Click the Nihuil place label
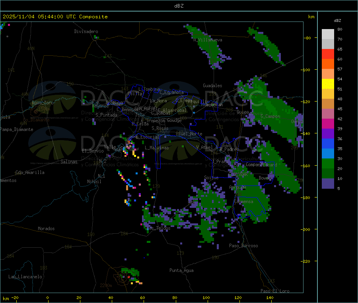 pyautogui.click(x=94, y=182)
